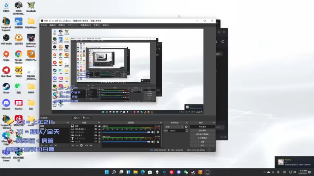Click the 300 ms duration field
314x176 pixels.
(x=177, y=131)
